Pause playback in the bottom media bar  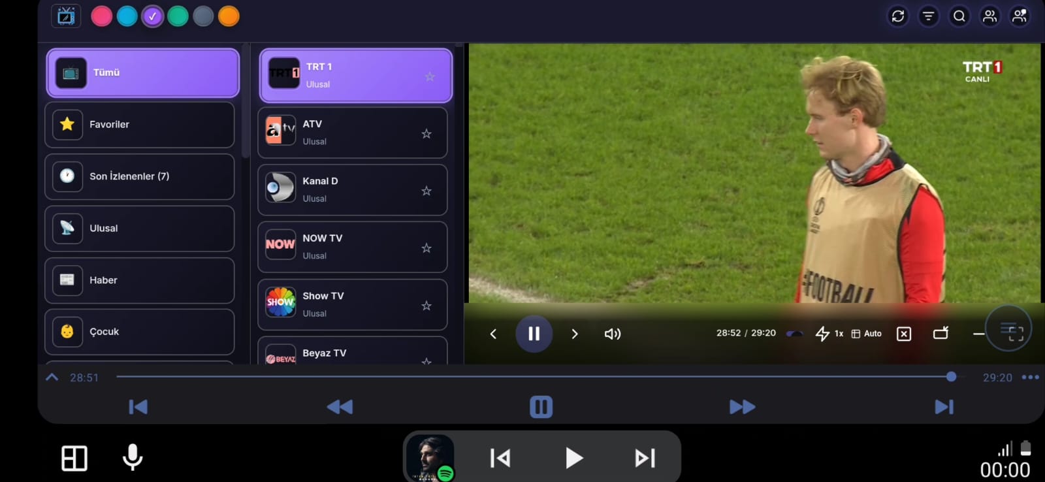point(541,407)
